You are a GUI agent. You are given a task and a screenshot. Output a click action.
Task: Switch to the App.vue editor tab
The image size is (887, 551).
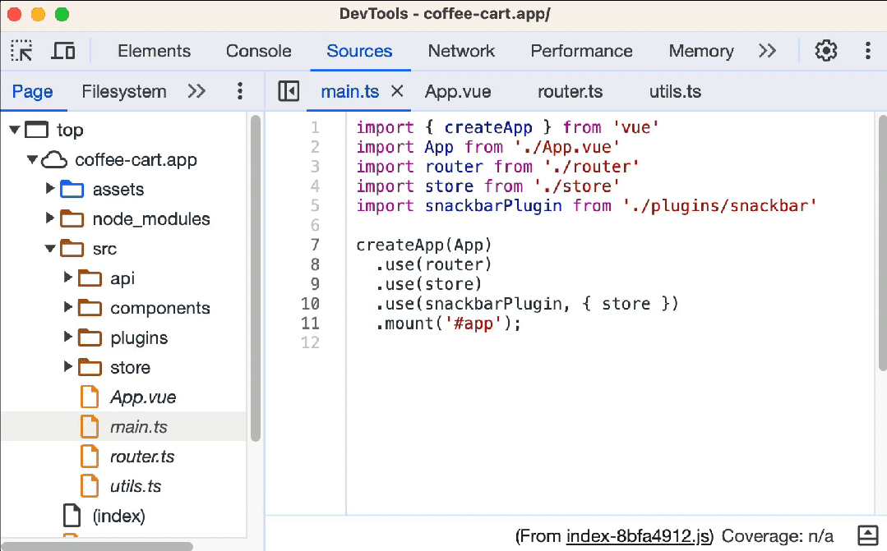pyautogui.click(x=458, y=91)
